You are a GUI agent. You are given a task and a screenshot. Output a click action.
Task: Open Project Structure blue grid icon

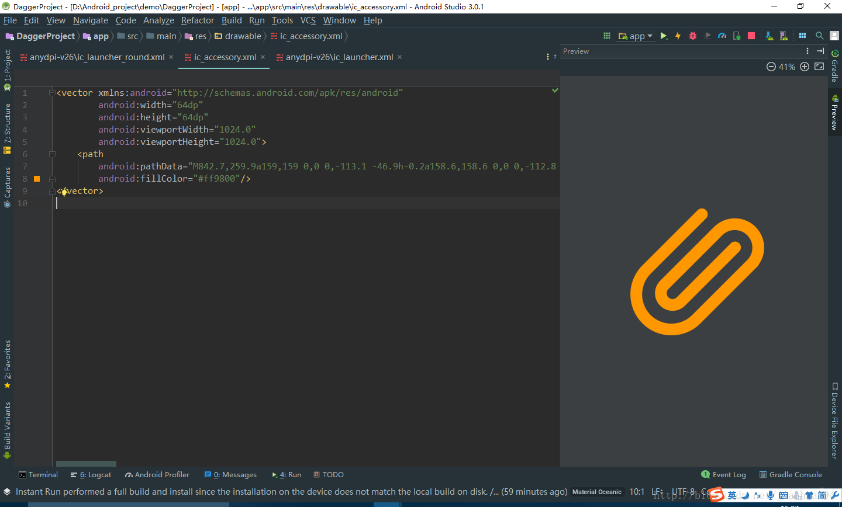(x=802, y=36)
